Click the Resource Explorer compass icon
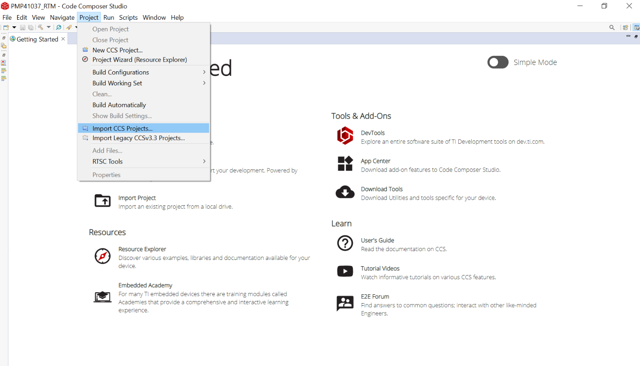Image resolution: width=640 pixels, height=366 pixels. [102, 256]
